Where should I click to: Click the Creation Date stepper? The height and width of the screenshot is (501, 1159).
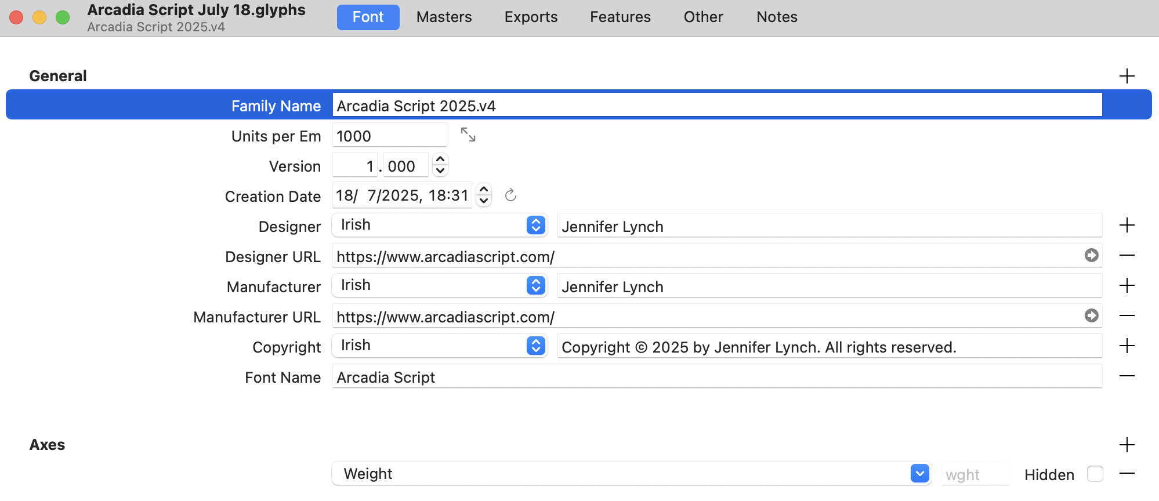484,195
